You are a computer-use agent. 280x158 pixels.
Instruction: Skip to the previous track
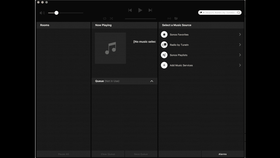click(x=130, y=10)
